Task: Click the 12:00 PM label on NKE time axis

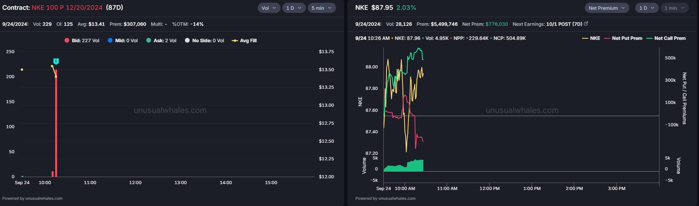Action: [490, 188]
